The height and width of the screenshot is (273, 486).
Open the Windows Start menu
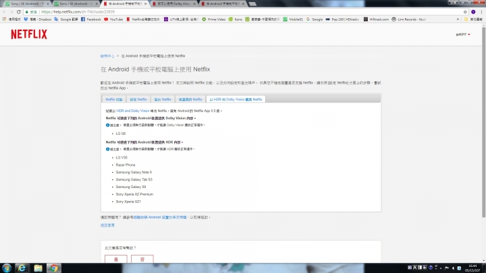tap(7, 268)
